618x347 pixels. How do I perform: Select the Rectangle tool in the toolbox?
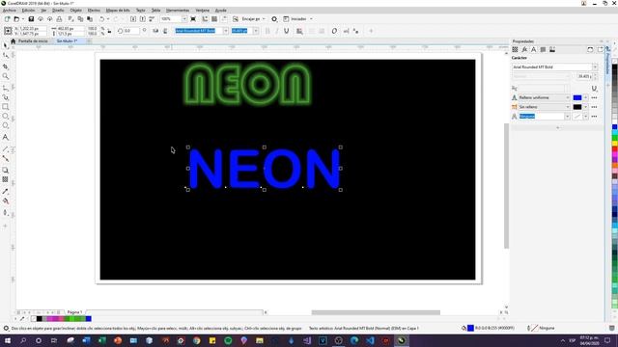(x=6, y=107)
